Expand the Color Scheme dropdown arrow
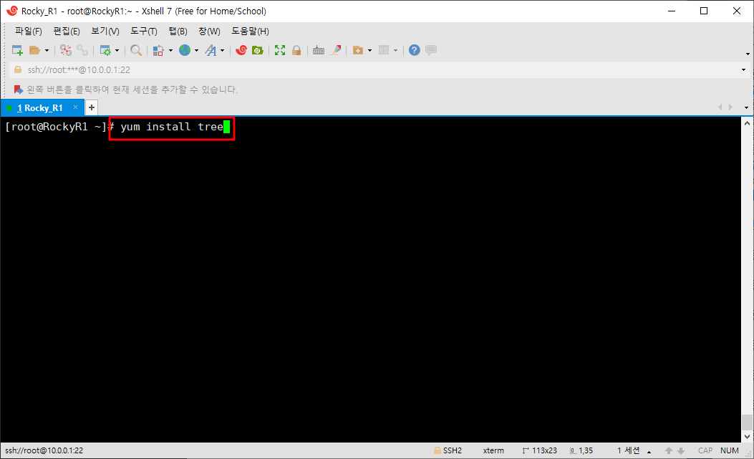Viewport: 754px width, 459px height. [170, 51]
